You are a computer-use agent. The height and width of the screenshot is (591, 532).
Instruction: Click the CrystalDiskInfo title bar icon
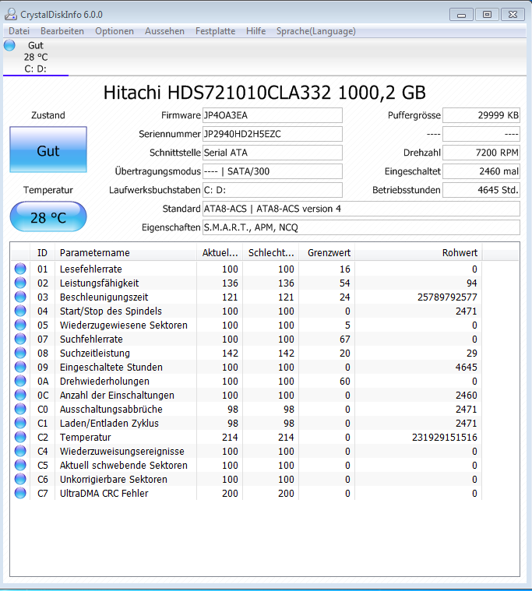tap(11, 14)
